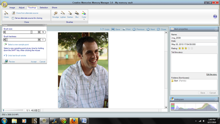Select the Smudge brush
This screenshot has width=220, height=124.
click(x=56, y=14)
